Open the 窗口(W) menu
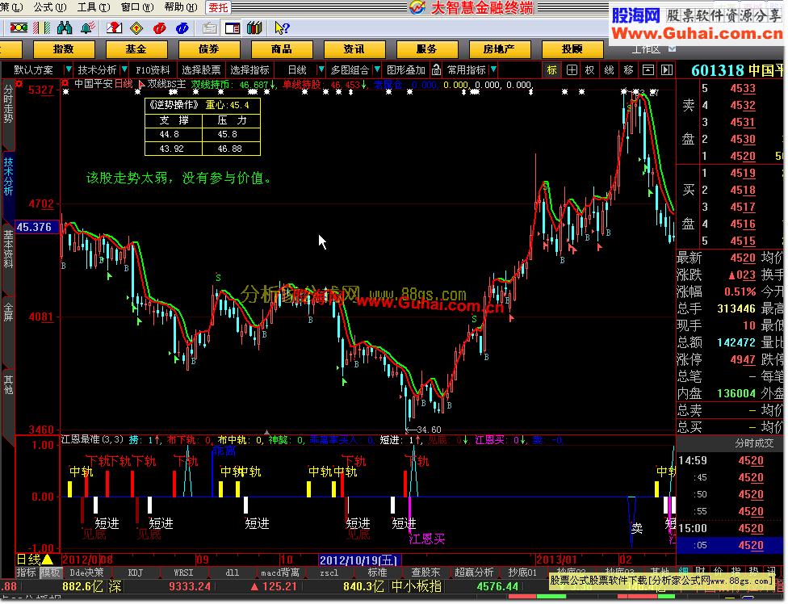The image size is (788, 604). pos(137,7)
